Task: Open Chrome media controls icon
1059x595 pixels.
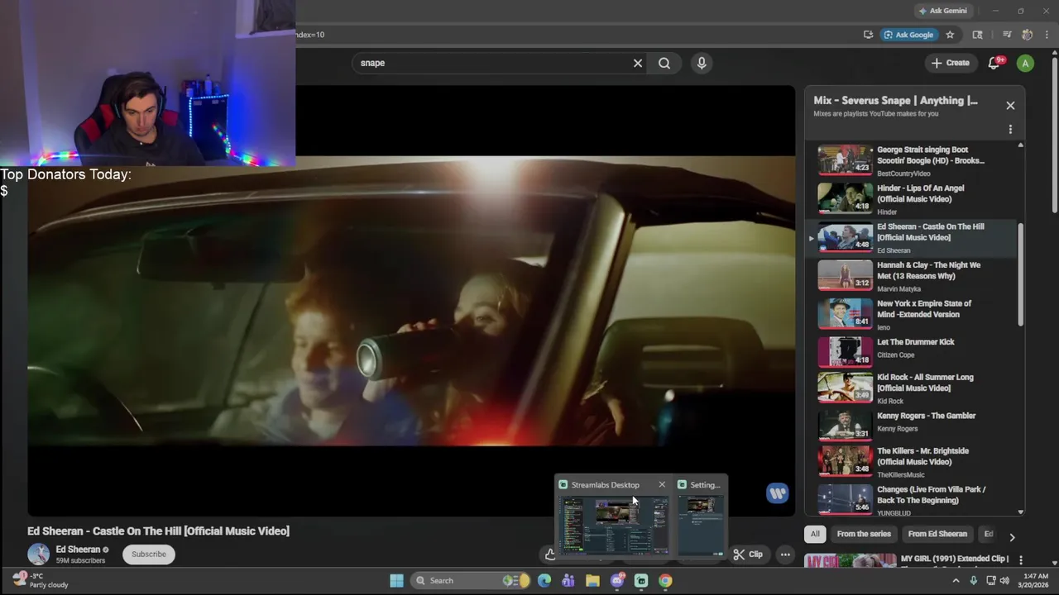Action: coord(1007,35)
